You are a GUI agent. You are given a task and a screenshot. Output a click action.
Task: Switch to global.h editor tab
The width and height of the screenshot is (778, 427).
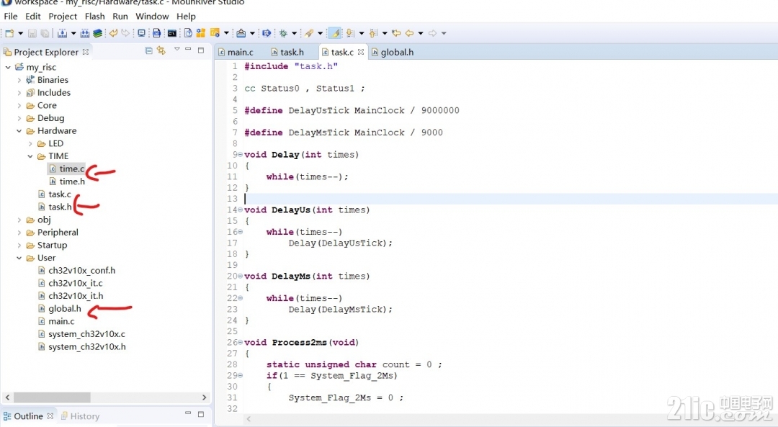[x=393, y=52]
